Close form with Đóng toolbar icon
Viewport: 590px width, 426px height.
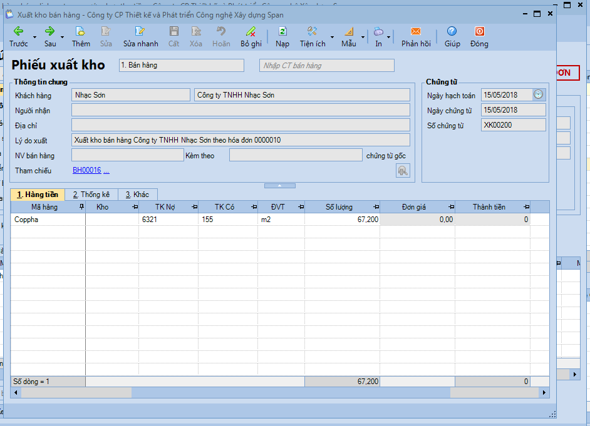[479, 36]
